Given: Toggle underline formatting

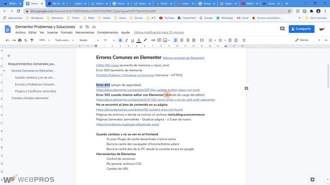Looking at the screenshot, I should 133,40.
